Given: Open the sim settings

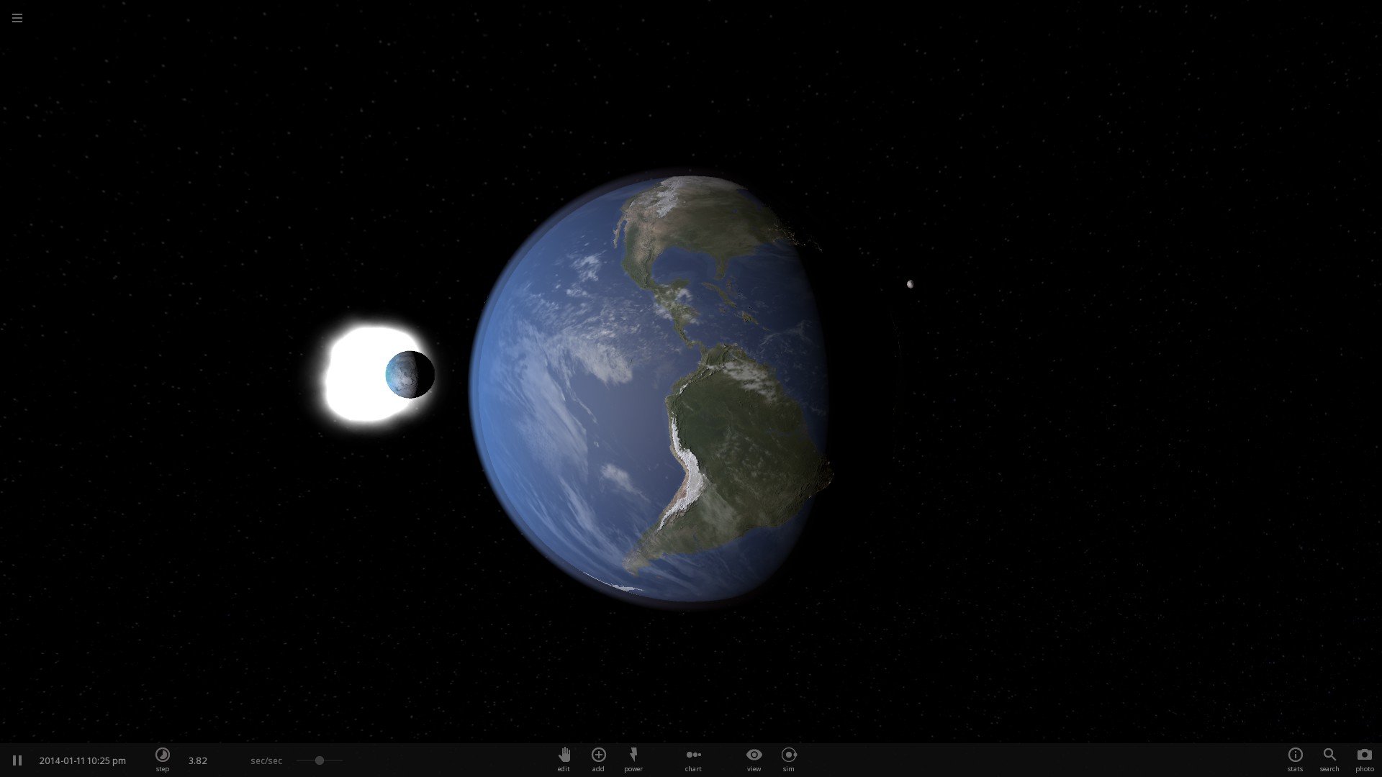Looking at the screenshot, I should [x=789, y=758].
